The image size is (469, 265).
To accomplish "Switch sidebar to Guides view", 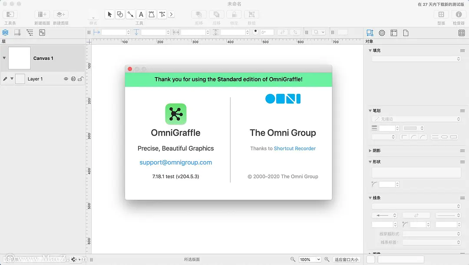I will 18,33.
